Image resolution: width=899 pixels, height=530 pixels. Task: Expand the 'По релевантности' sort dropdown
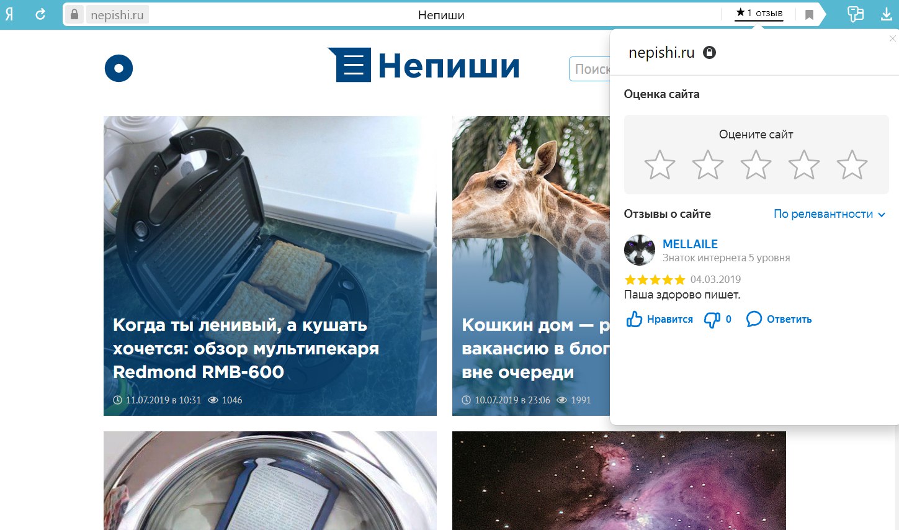(x=829, y=214)
